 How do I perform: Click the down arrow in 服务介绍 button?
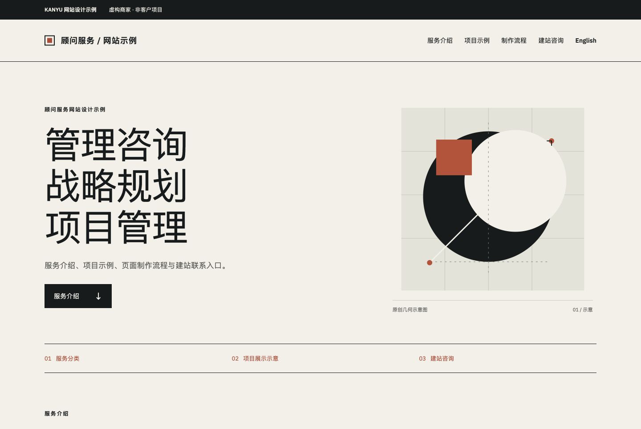point(98,296)
